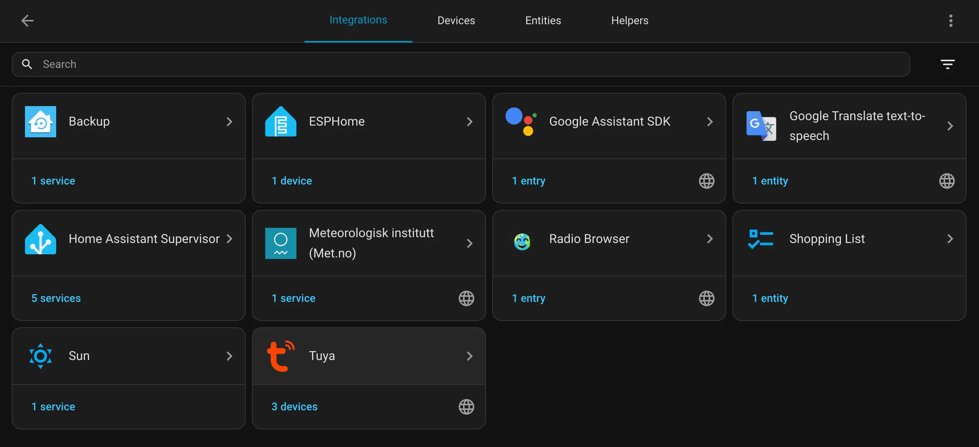This screenshot has height=447, width=979.
Task: Expand Home Assistant Supervisor chevron
Action: [x=229, y=239]
